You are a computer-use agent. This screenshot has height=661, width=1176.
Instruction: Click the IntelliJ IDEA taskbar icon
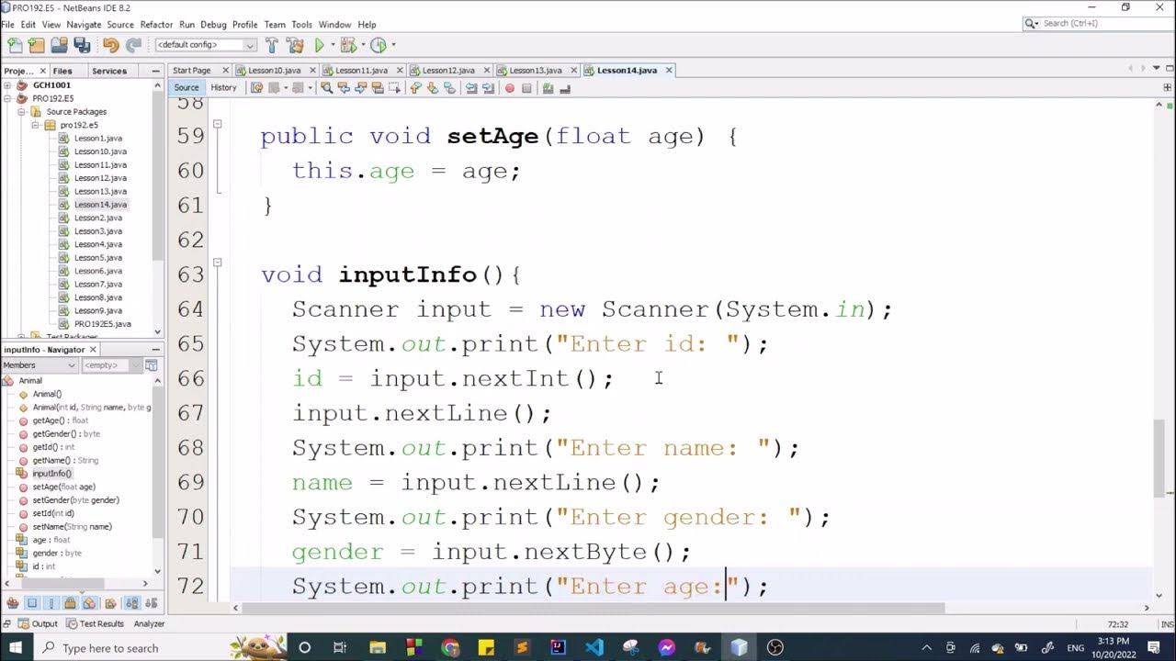coord(558,647)
